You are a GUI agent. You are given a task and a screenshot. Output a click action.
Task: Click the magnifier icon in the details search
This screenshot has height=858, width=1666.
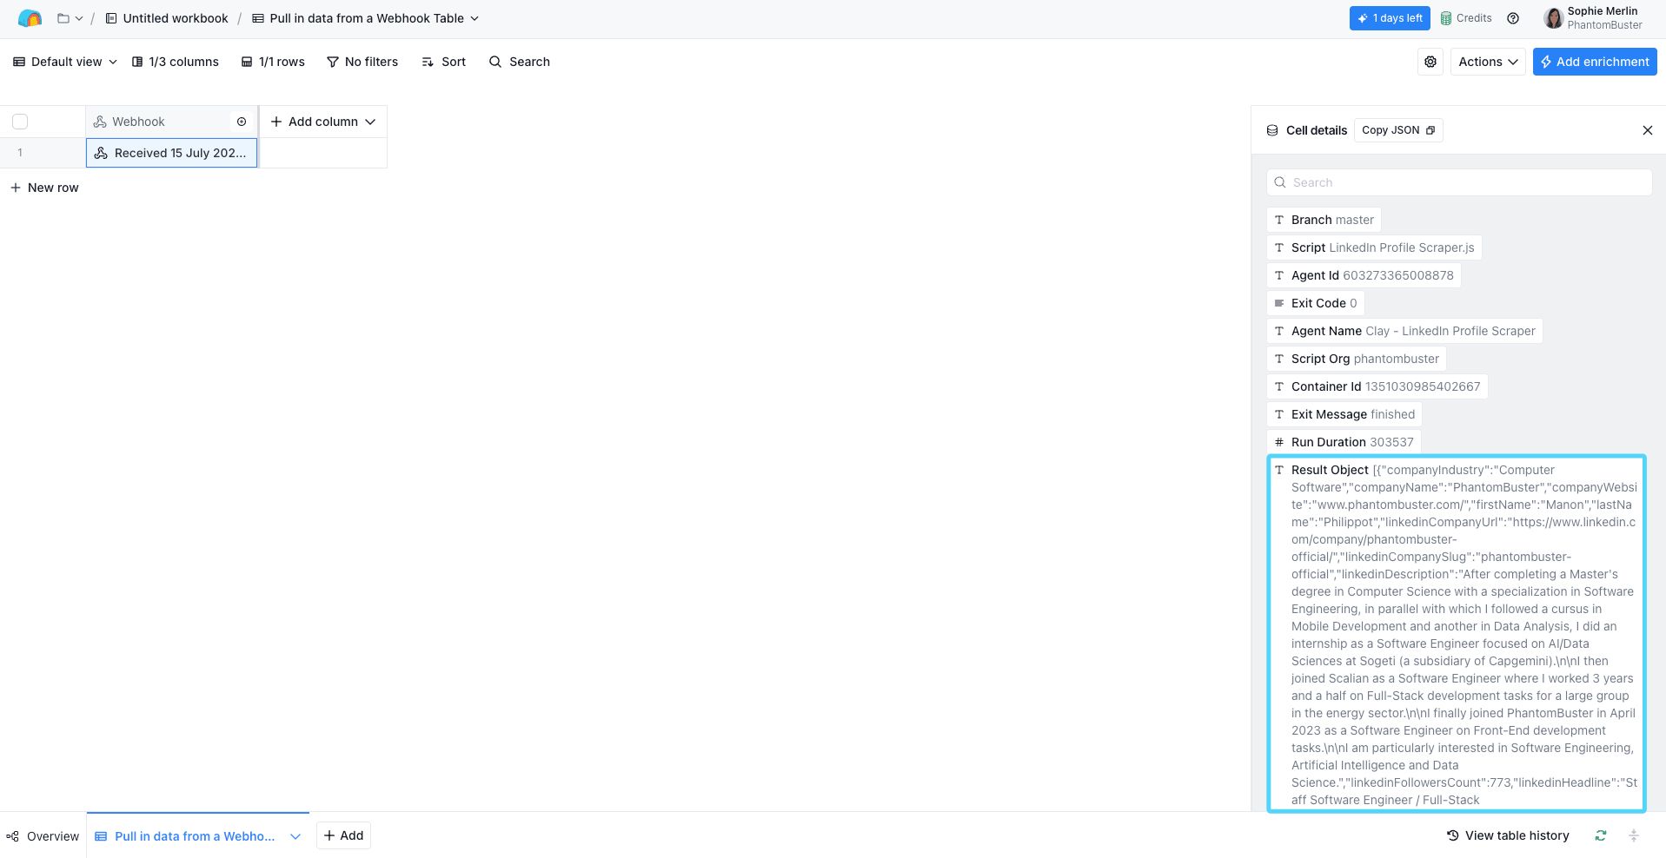click(x=1280, y=182)
